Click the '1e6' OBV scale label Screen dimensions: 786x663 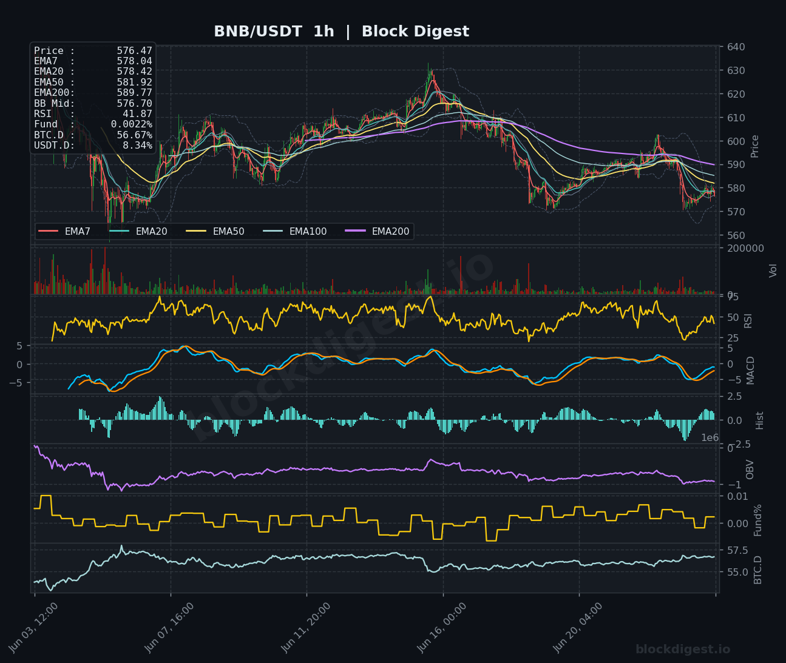(710, 438)
